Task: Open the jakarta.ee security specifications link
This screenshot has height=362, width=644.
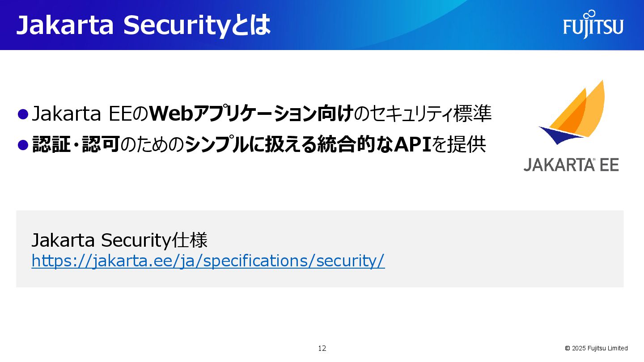Action: pyautogui.click(x=208, y=261)
